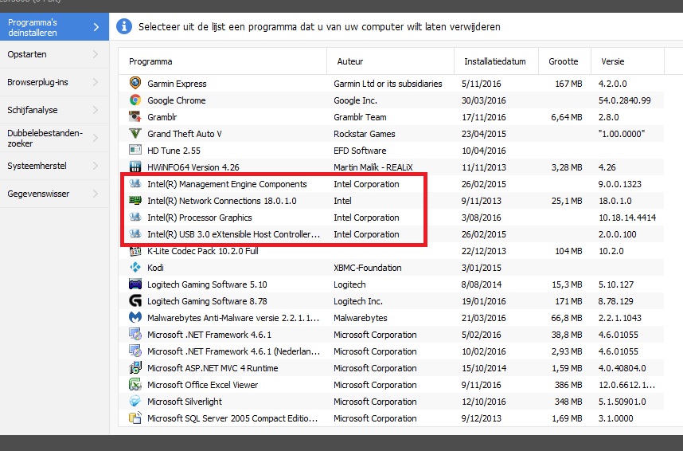
Task: Click the Google Chrome icon in list
Action: [x=135, y=100]
